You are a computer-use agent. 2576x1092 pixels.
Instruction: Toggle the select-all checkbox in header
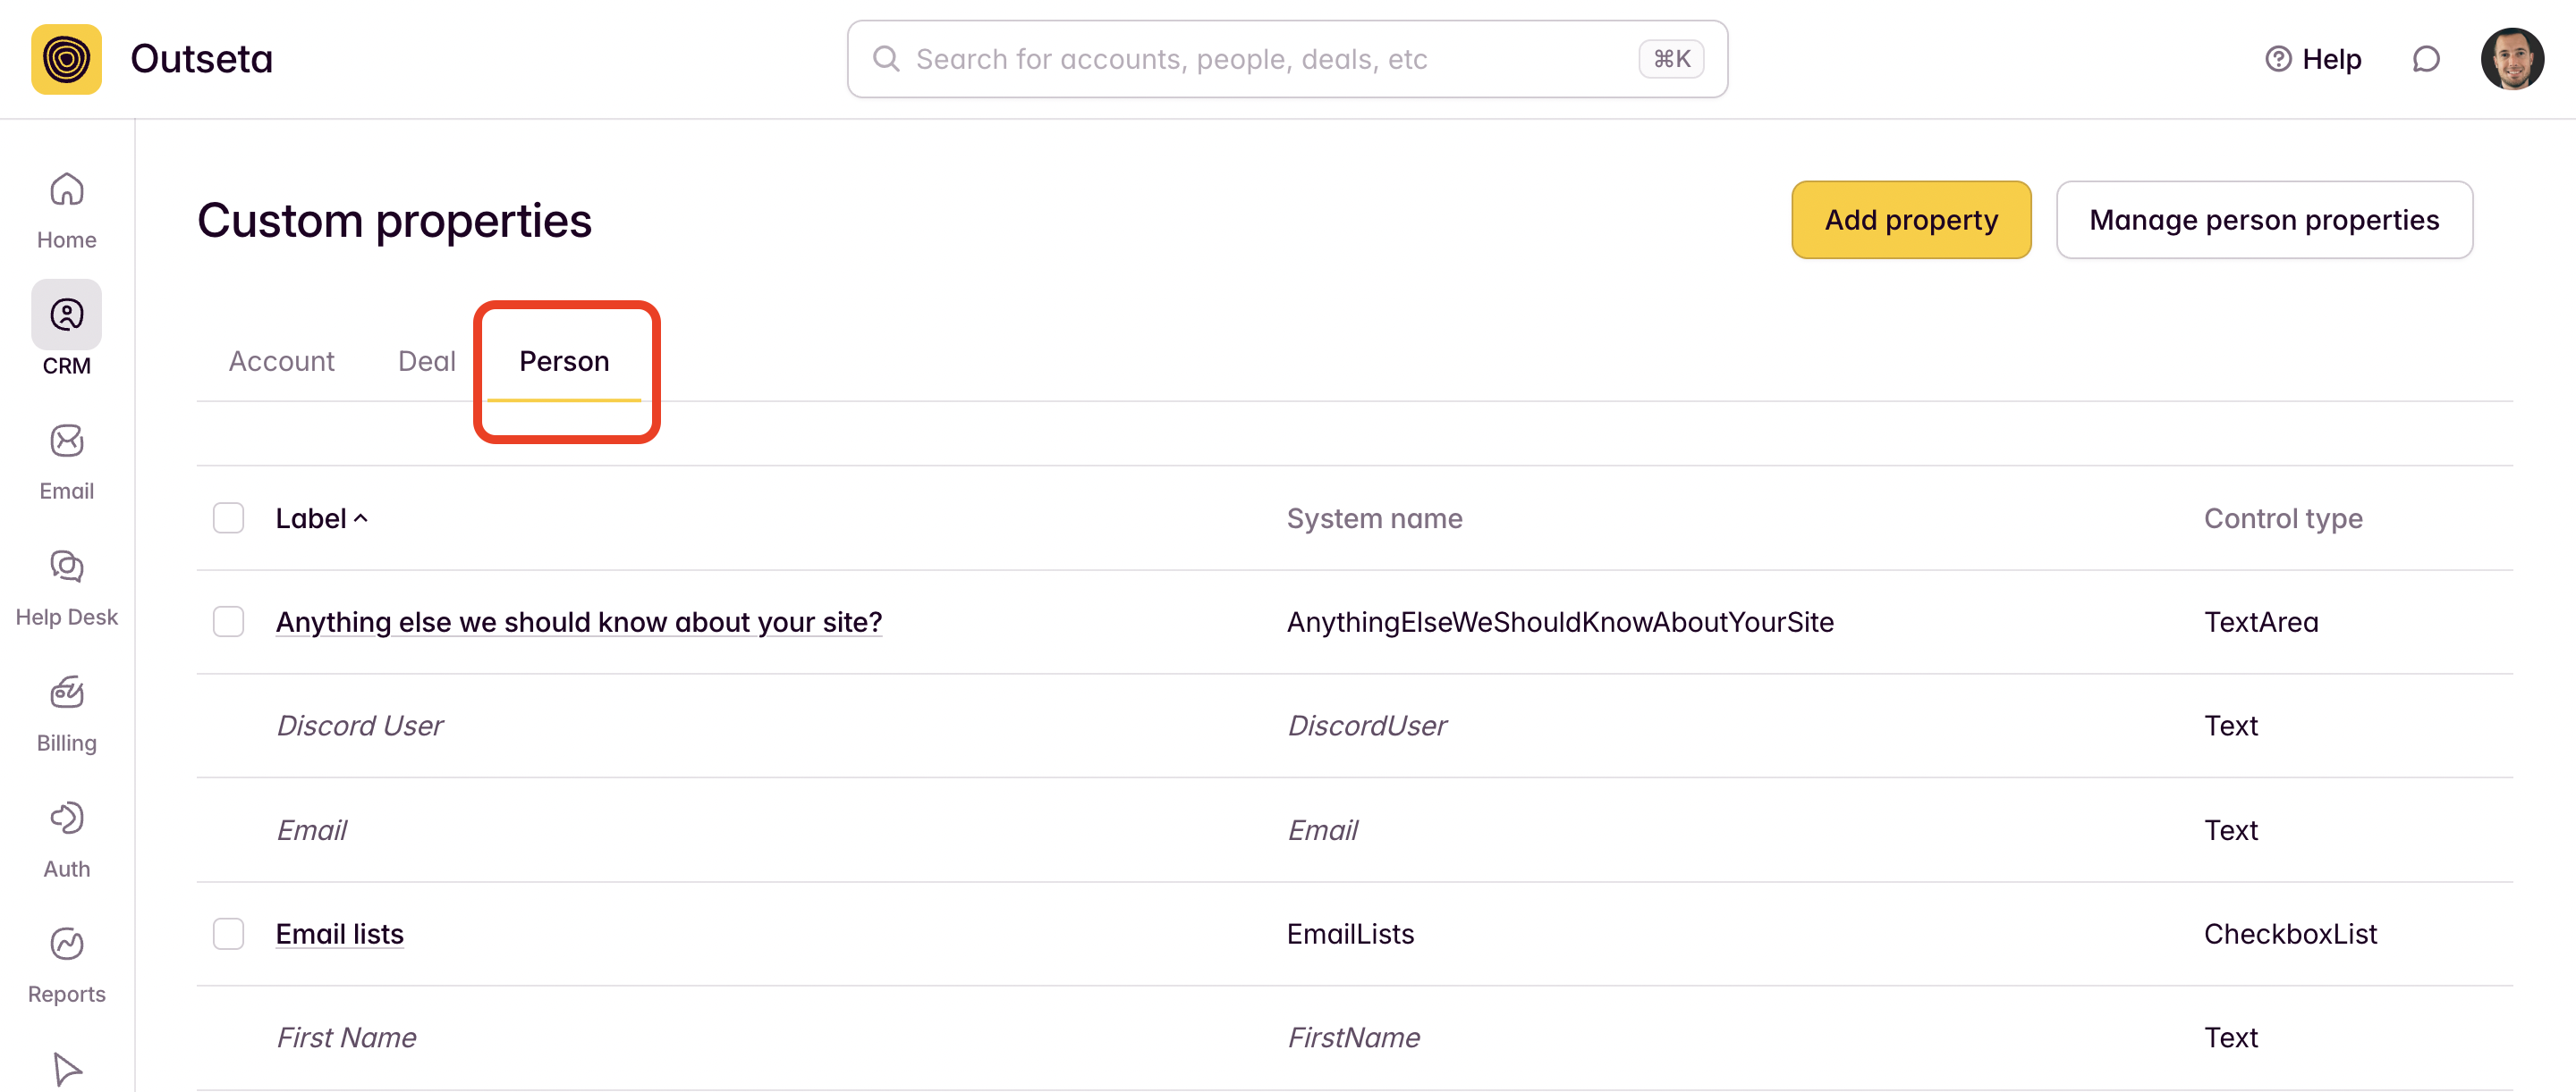point(228,517)
